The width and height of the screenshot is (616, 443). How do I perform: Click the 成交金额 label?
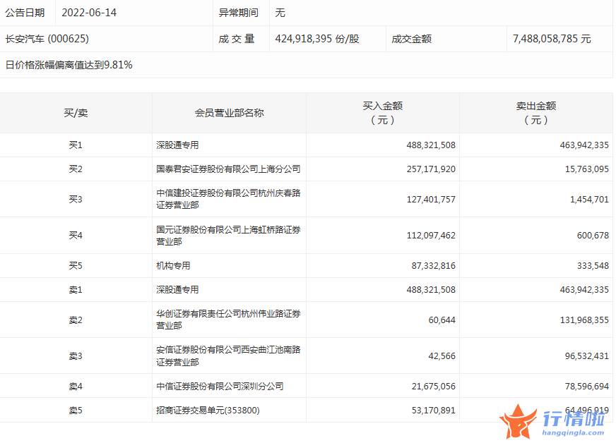click(x=411, y=39)
